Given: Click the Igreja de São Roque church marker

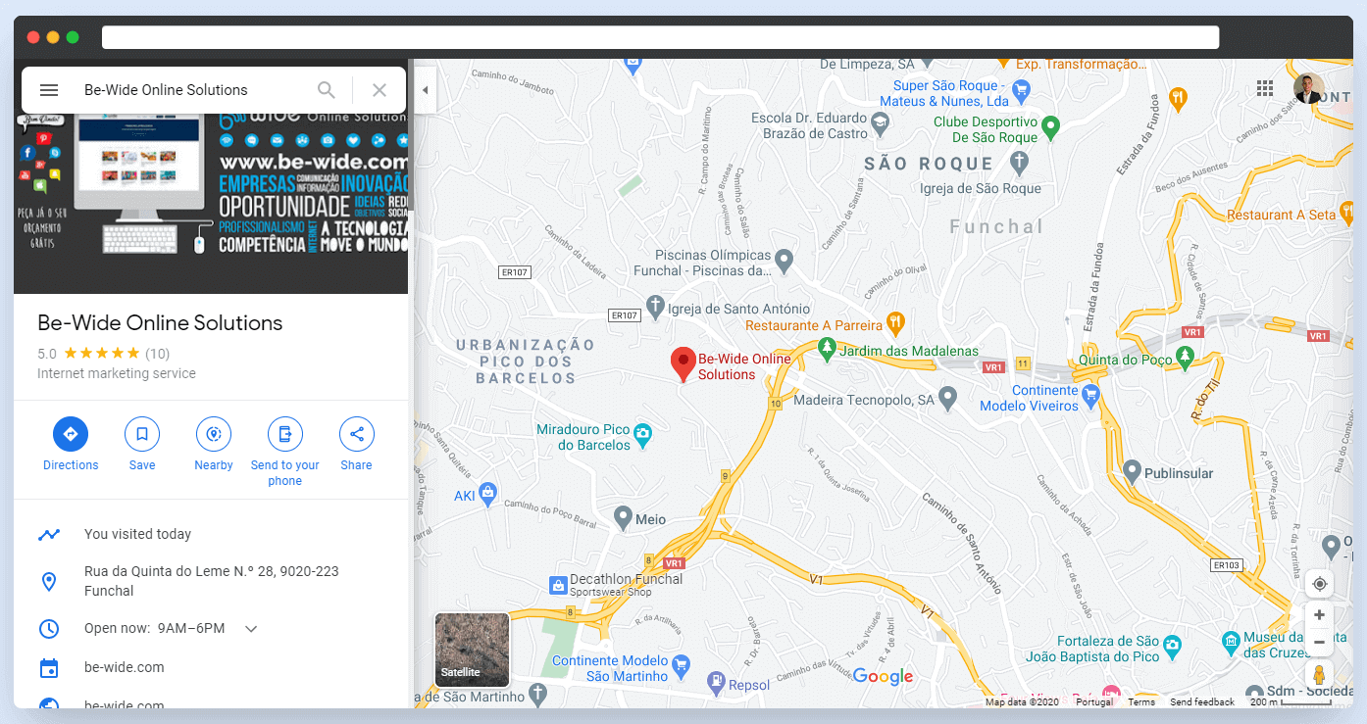Looking at the screenshot, I should point(1019,162).
